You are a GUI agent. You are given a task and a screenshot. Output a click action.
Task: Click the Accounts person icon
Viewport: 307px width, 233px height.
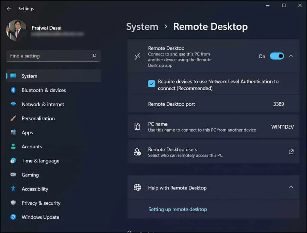(13, 147)
